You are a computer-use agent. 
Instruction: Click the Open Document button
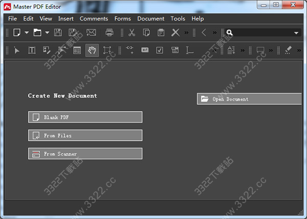coord(249,99)
